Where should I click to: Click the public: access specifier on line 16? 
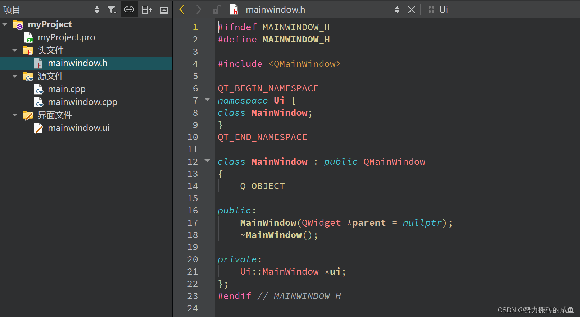point(237,211)
